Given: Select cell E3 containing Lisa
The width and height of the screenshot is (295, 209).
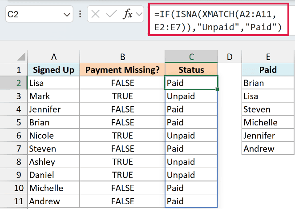Looking at the screenshot, I should (x=268, y=96).
